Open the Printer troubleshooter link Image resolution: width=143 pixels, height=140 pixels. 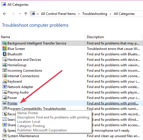12,103
